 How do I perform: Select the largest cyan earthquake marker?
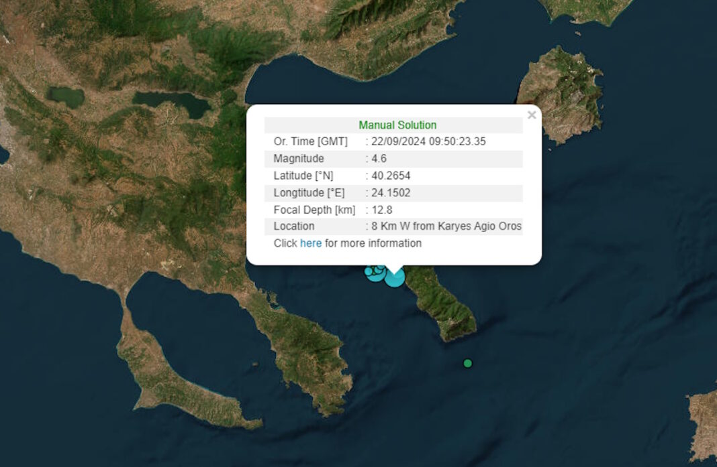click(395, 277)
